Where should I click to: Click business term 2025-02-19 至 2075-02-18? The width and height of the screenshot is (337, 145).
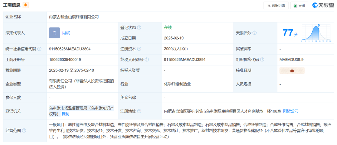tap(71, 70)
